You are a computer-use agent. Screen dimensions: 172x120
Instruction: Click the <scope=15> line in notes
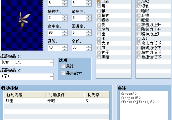click(x=130, y=98)
